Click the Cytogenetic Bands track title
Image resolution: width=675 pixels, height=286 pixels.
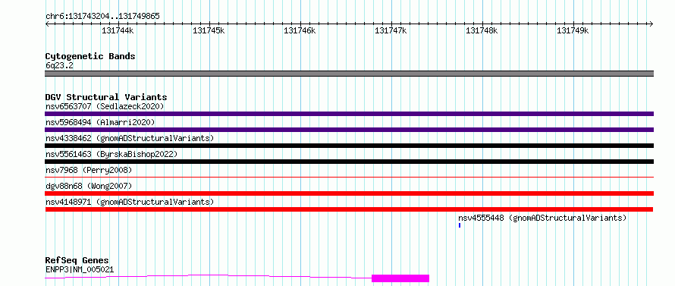coord(90,56)
